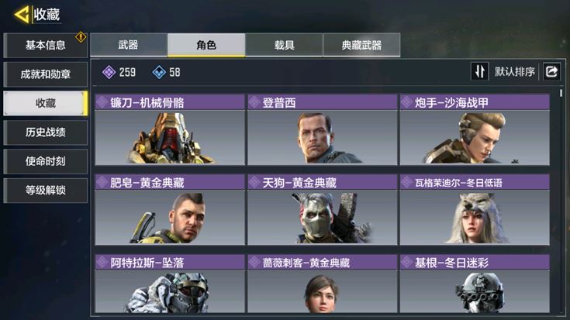Image resolution: width=570 pixels, height=320 pixels.
Task: Click the purple diamond currency icon showing 259
Action: 109,72
